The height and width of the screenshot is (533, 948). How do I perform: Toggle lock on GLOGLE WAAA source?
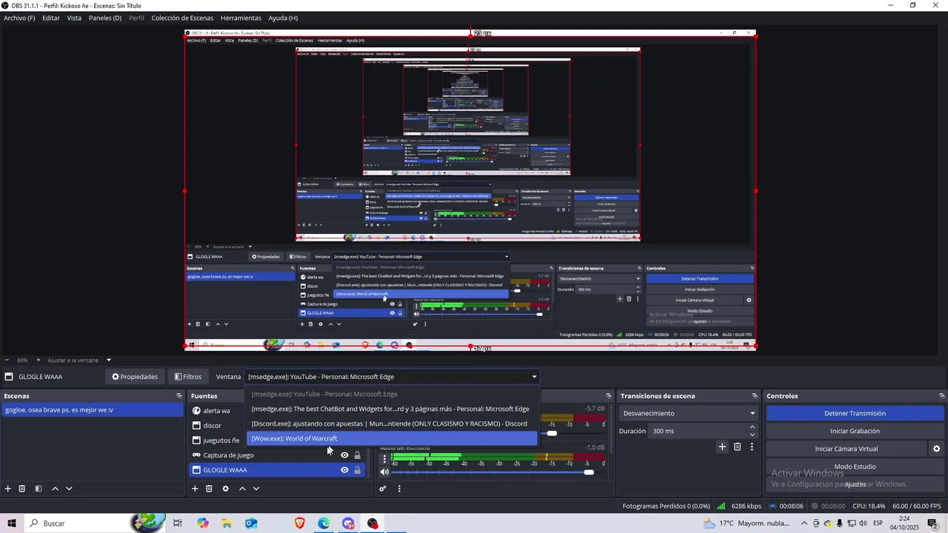click(357, 470)
